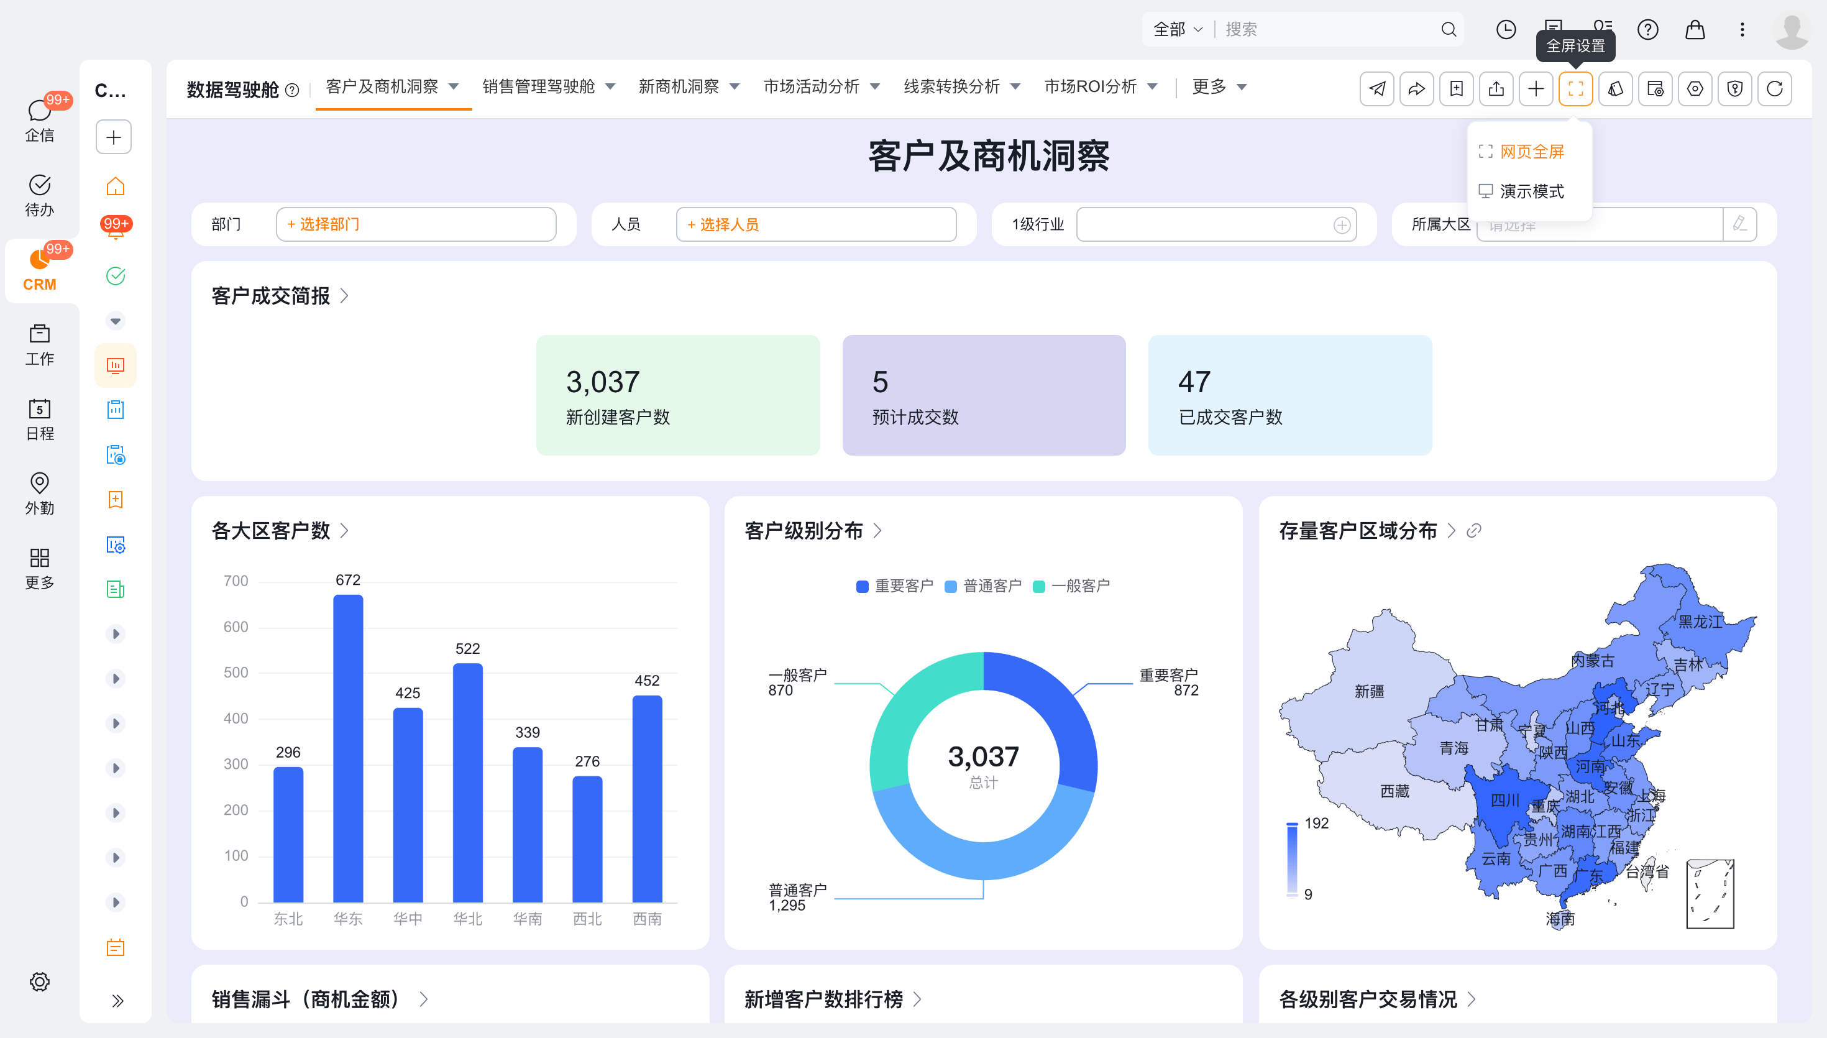Viewport: 1827px width, 1038px height.
Task: Open the history clock icon in top bar
Action: 1506,29
